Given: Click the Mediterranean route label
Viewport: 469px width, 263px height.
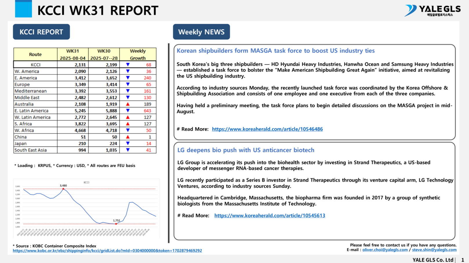Looking at the screenshot, I should coord(30,91).
